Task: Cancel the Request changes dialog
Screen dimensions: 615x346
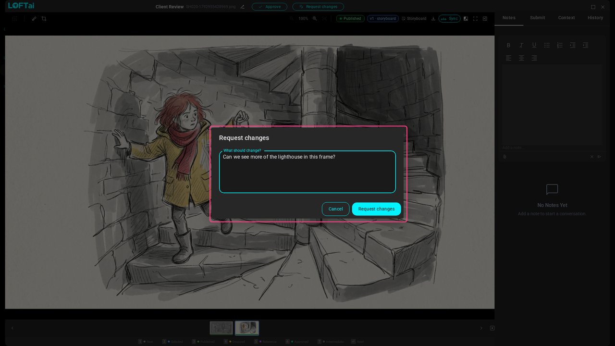Action: click(335, 209)
